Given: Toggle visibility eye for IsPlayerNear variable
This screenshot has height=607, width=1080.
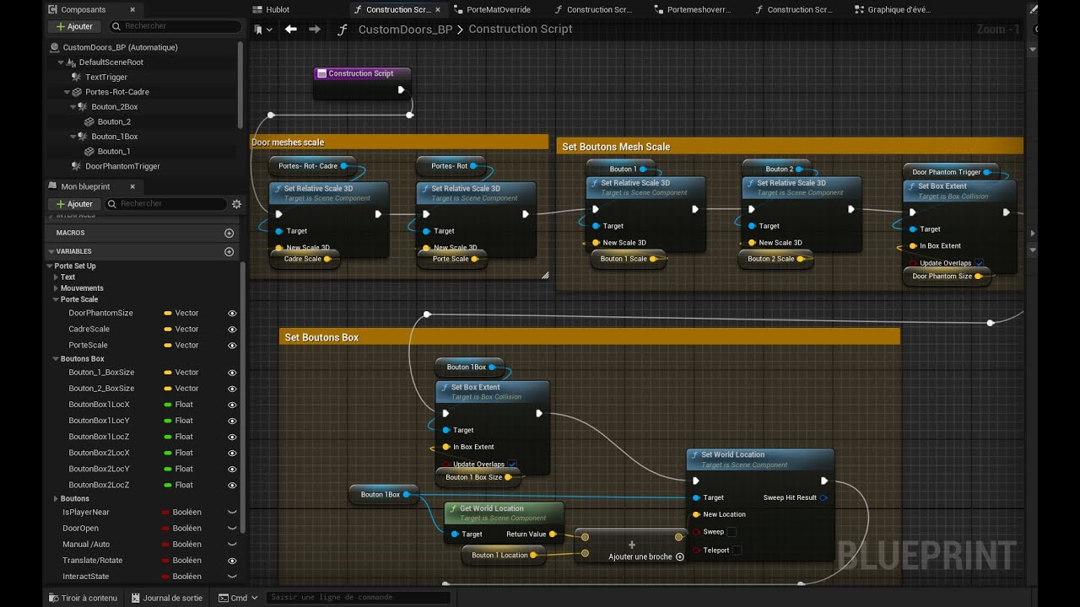Looking at the screenshot, I should (x=232, y=512).
